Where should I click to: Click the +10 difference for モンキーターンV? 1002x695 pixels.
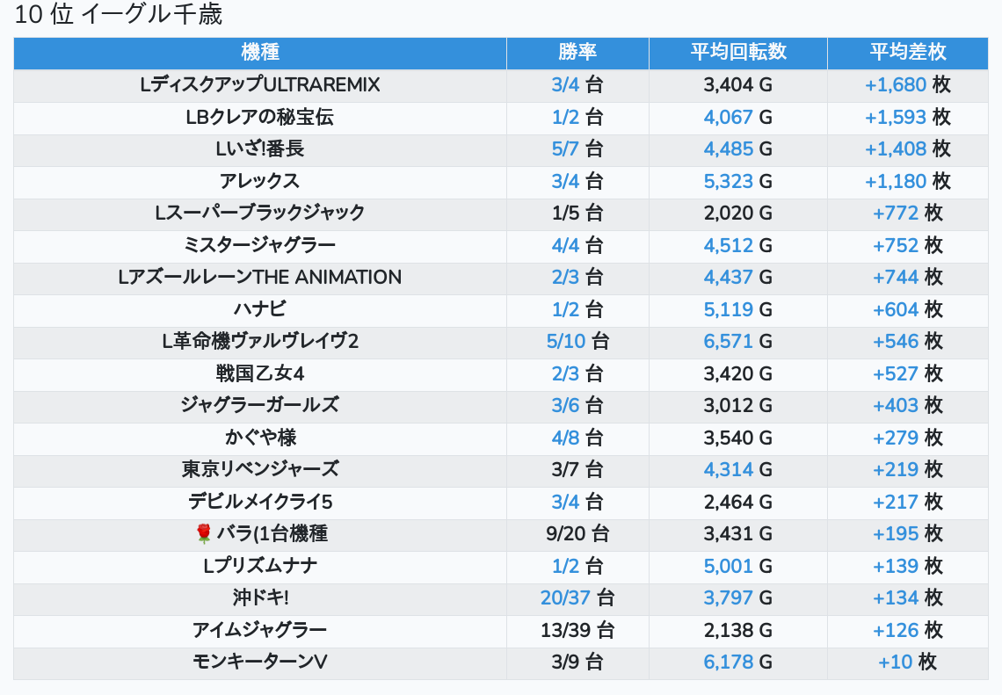tap(896, 662)
